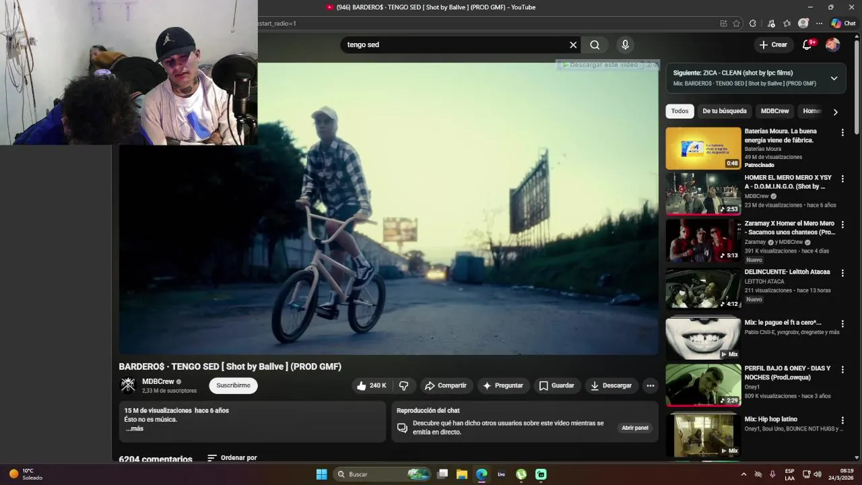Click the YouTube search magnifier button
Viewport: 862px width, 485px height.
tap(595, 45)
